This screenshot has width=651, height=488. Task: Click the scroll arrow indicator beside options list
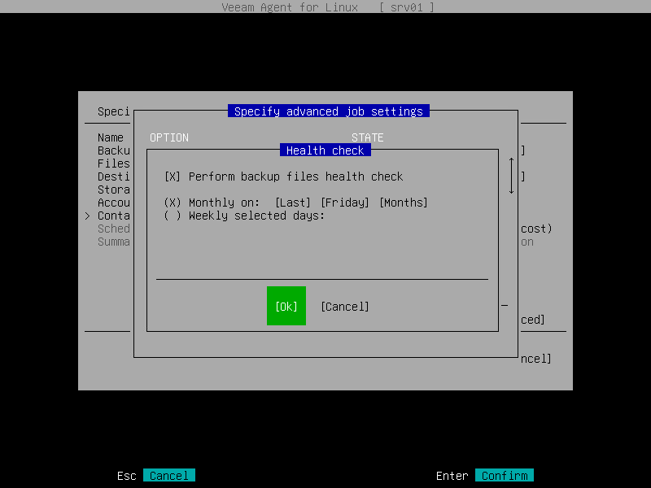(x=512, y=176)
